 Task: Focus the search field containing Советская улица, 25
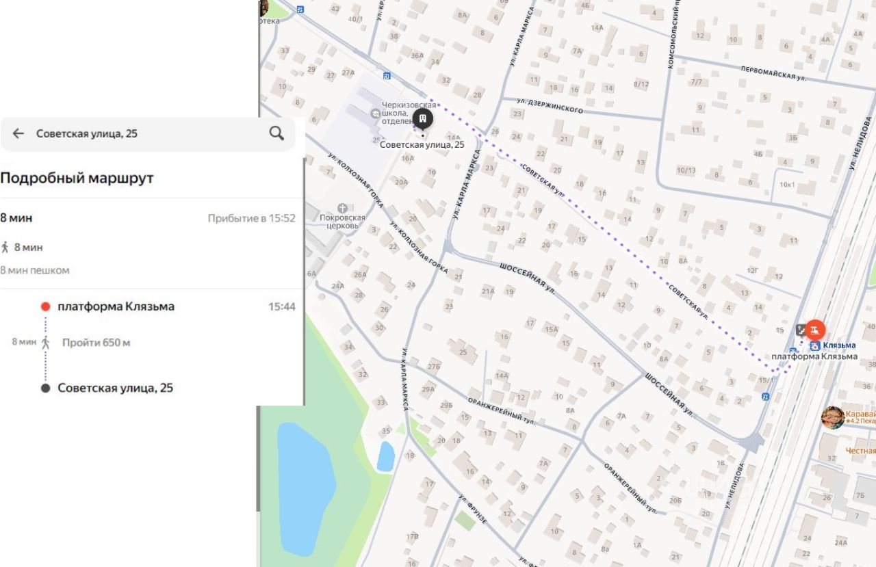(148, 133)
